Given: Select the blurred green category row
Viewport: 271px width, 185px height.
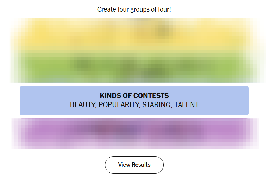Looking at the screenshot, I should [134, 66].
